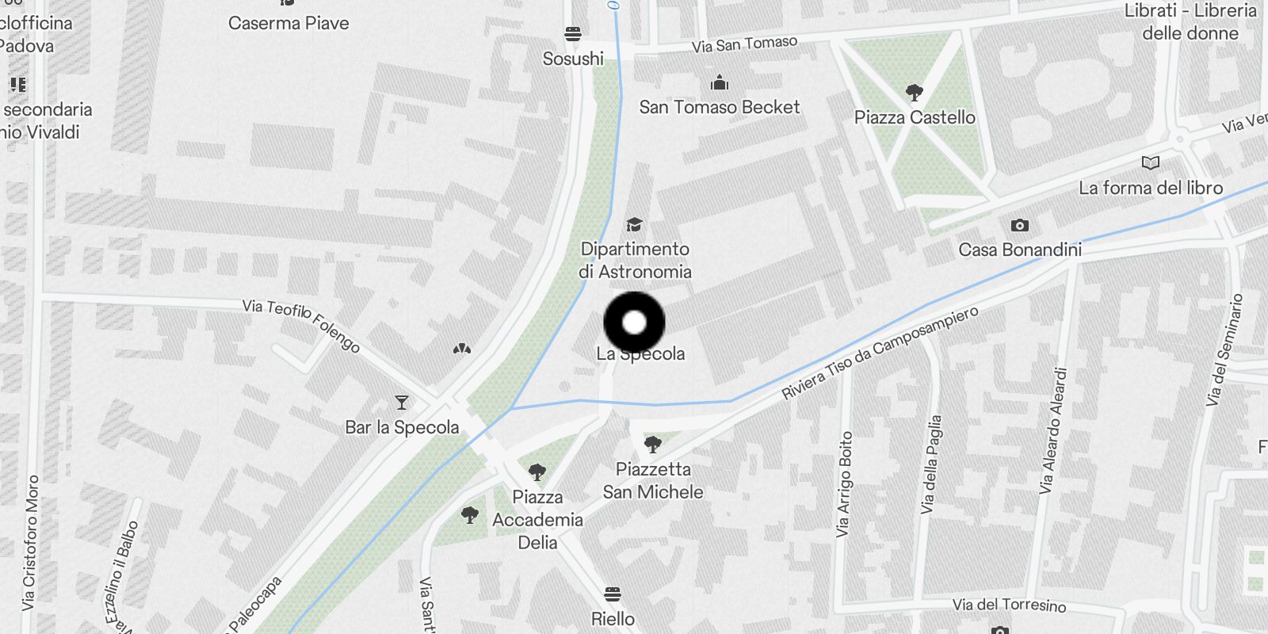Click the scuola secondaria Vivaldi school icon
The image size is (1268, 634).
(18, 84)
